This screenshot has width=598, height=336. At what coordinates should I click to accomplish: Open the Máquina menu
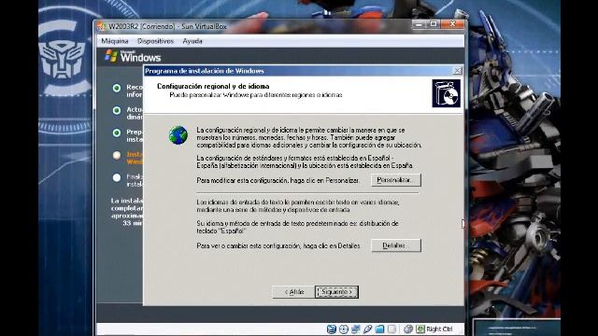[115, 41]
